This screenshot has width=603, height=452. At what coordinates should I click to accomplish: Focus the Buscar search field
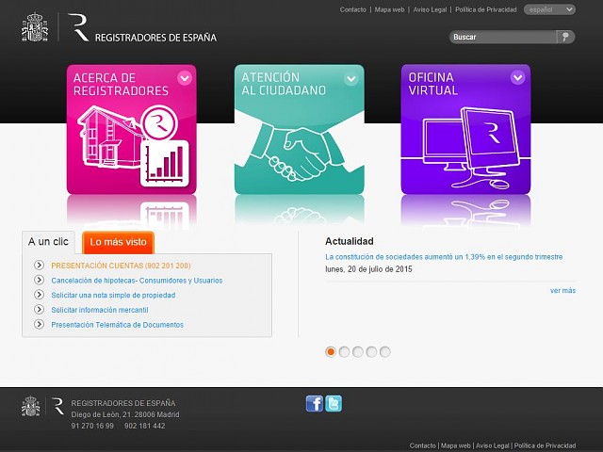point(503,37)
